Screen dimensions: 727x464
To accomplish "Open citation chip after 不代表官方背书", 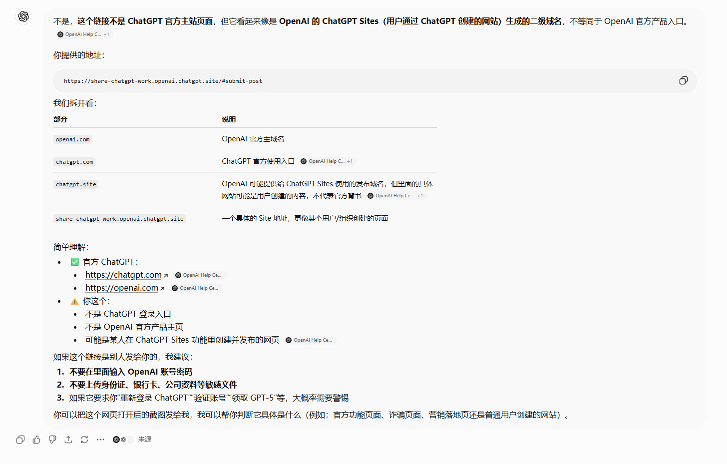I will tap(395, 196).
